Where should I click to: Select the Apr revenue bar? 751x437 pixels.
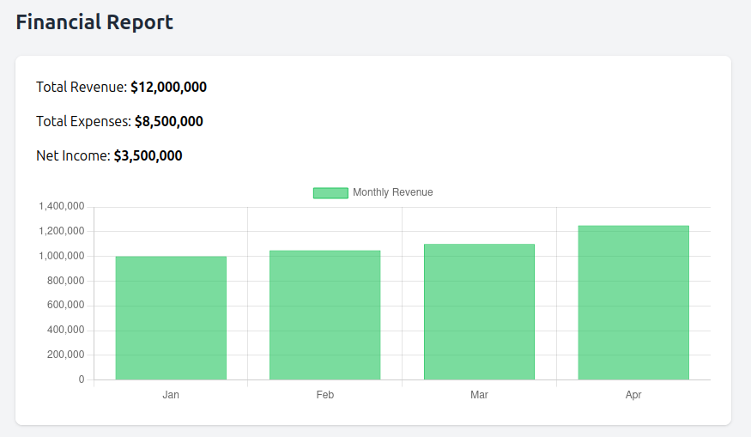pos(633,302)
